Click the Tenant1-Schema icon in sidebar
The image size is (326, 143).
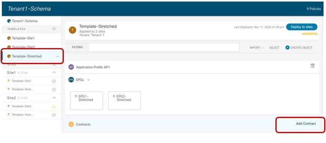[9, 21]
